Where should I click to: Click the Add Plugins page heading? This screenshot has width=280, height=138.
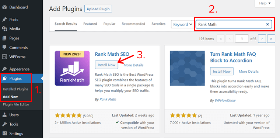[66, 9]
